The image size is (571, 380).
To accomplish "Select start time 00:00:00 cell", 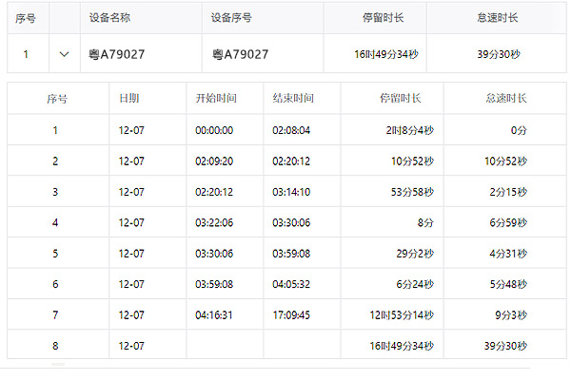I will point(214,130).
